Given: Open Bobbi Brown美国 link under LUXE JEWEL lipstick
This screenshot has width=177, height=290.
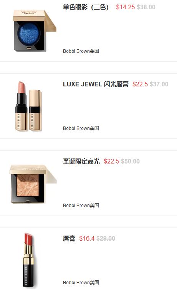Looking at the screenshot, I should [81, 128].
